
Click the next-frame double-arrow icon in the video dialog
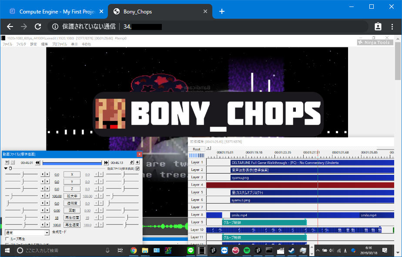pyautogui.click(x=106, y=163)
